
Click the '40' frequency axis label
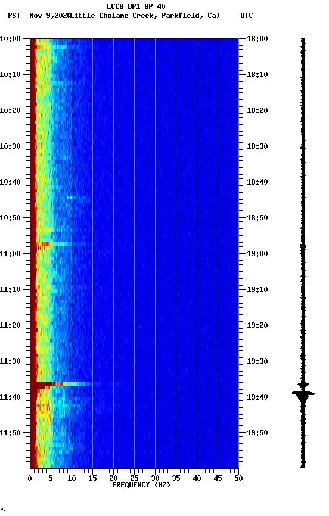197,478
